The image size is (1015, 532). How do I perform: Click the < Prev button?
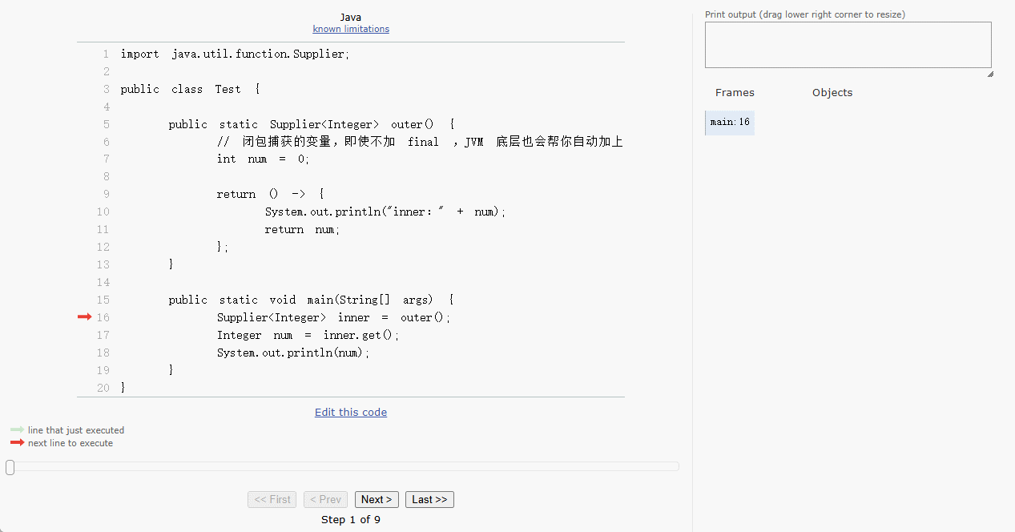coord(326,500)
